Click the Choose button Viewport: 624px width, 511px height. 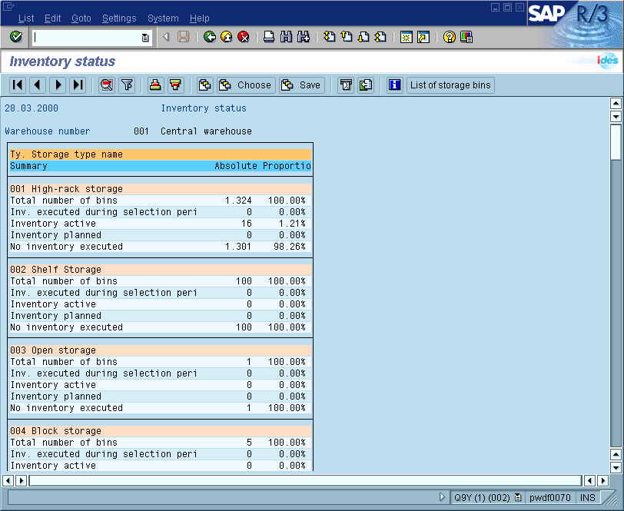click(245, 85)
